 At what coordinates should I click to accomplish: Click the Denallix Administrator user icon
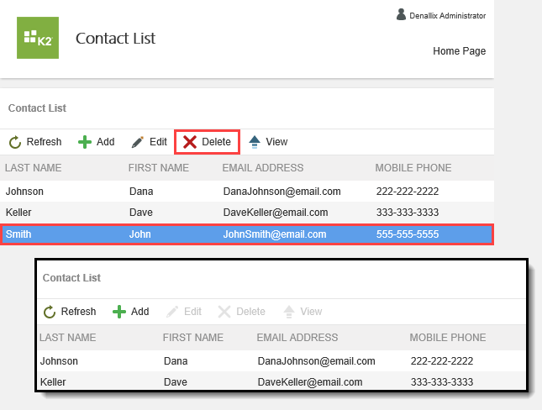401,14
